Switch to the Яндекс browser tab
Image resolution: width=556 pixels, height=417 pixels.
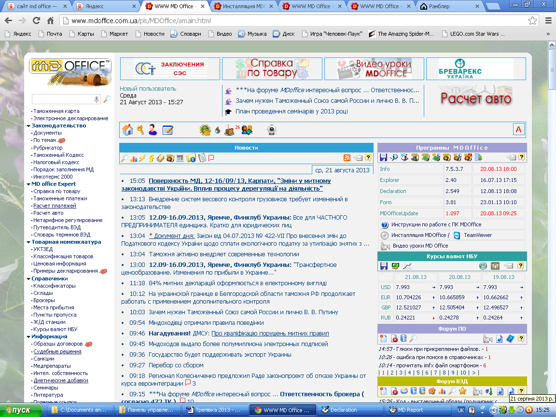tap(105, 6)
